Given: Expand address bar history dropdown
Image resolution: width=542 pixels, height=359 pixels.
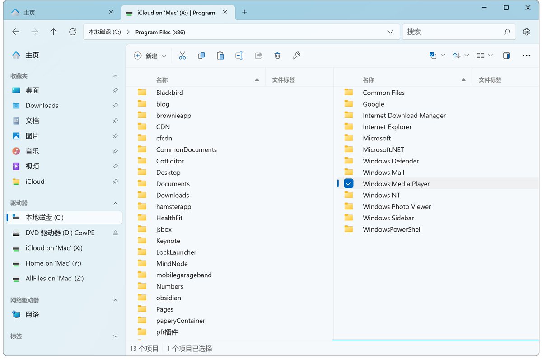Looking at the screenshot, I should coord(390,32).
